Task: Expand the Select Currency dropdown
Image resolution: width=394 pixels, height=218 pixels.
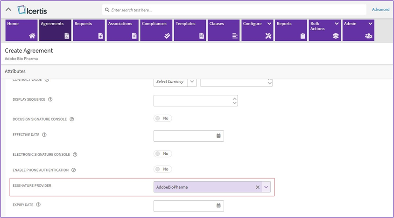Action: coord(192,82)
